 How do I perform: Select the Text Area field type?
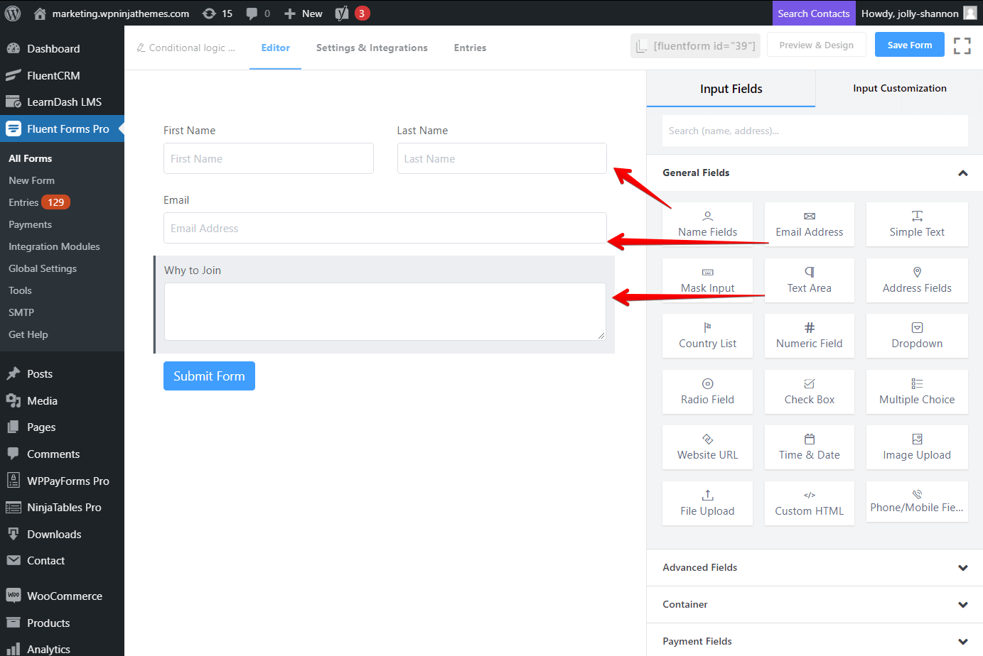click(x=809, y=280)
